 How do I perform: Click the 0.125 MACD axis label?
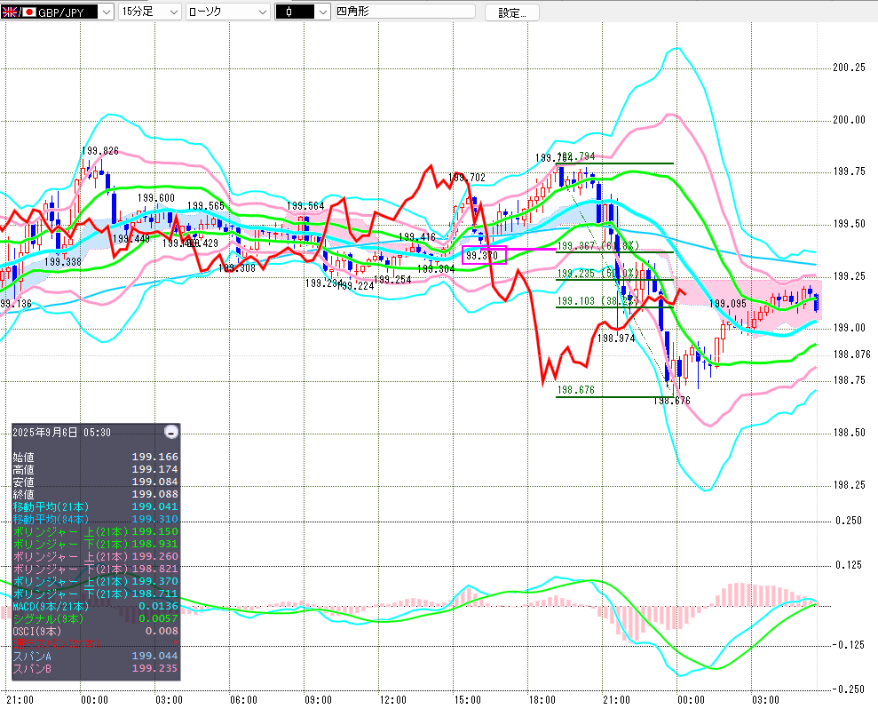849,565
